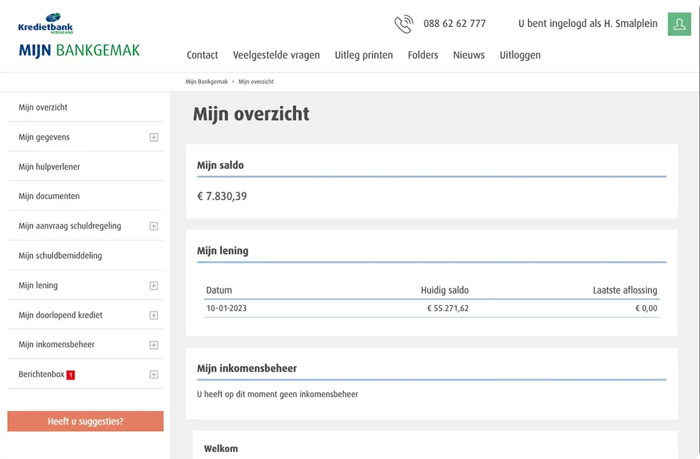Click the Welkom heading
This screenshot has width=700, height=459.
pyautogui.click(x=221, y=448)
